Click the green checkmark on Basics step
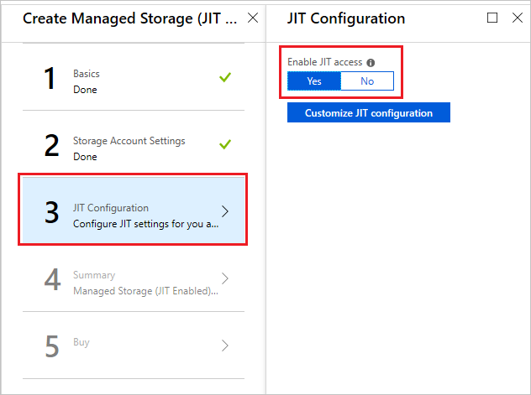Image resolution: width=531 pixels, height=395 pixels. tap(224, 77)
